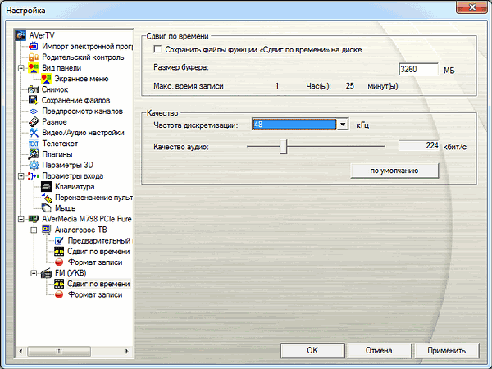The height and width of the screenshot is (369, 492).
Task: Click the Плагины icon
Action: (34, 154)
